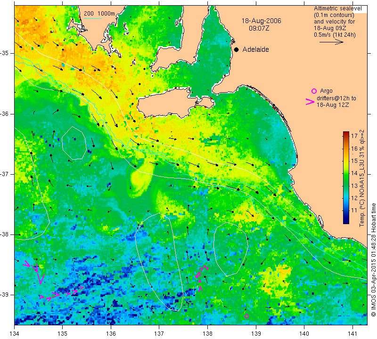The height and width of the screenshot is (339, 377).
Task: Click the '18-Aug 12Z' drifter legend text
Action: click(333, 105)
